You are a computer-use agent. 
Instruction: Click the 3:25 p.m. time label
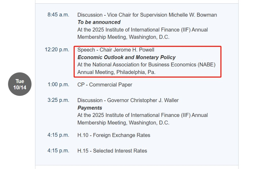click(x=58, y=100)
